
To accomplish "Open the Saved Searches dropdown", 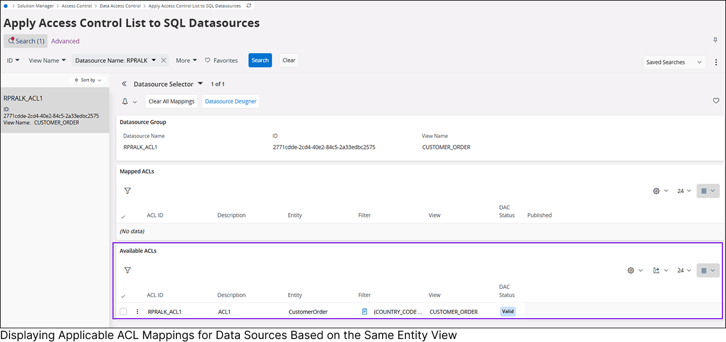I will pyautogui.click(x=675, y=62).
